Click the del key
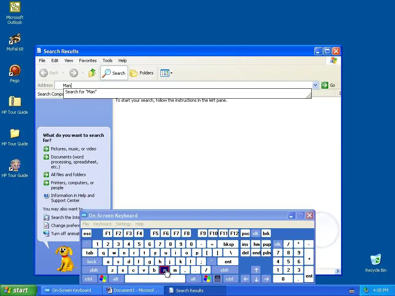The height and width of the screenshot is (296, 395). pyautogui.click(x=245, y=253)
